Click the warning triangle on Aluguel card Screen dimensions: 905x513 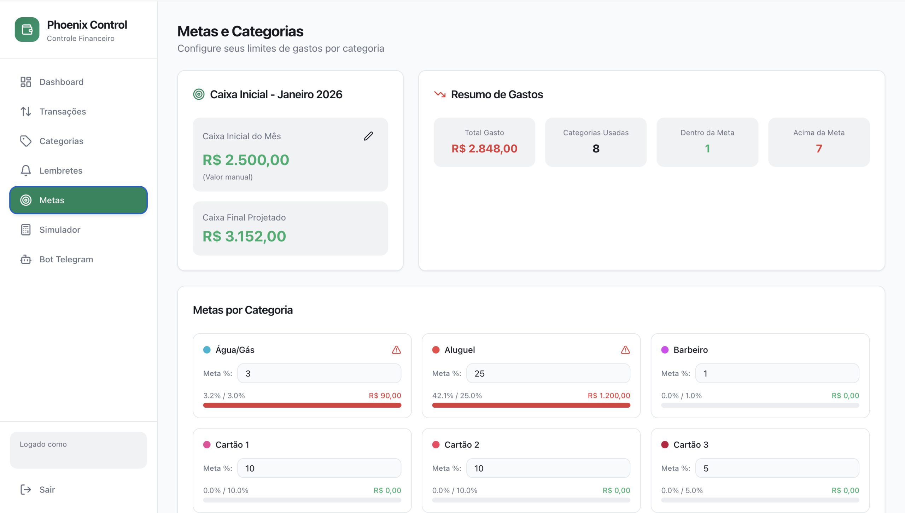point(625,350)
